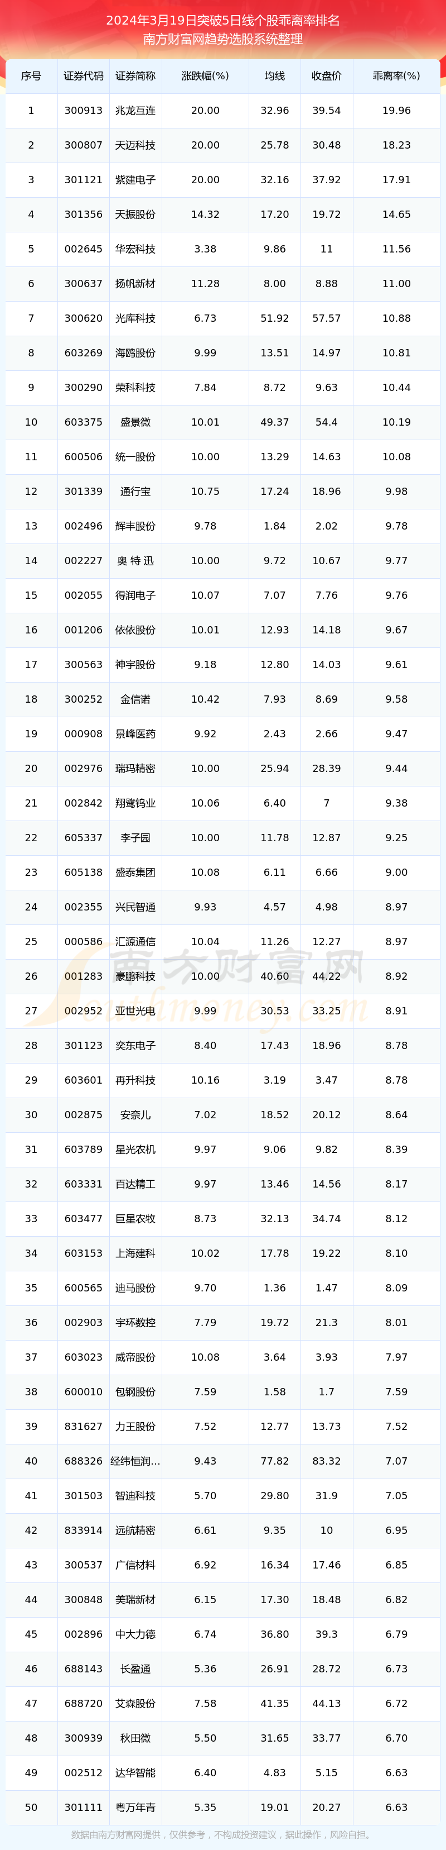
Task: Click stock code 301121
Action: coord(83,179)
